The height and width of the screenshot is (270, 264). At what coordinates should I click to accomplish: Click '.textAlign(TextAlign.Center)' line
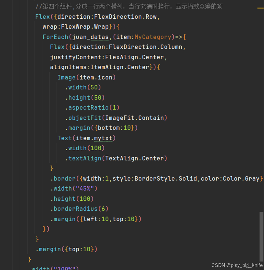point(116,158)
